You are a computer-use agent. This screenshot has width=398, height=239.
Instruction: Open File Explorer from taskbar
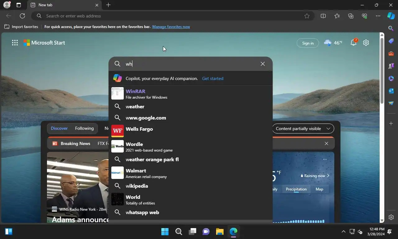coord(220,232)
